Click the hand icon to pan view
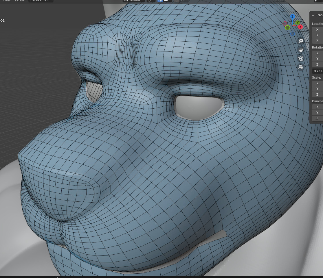This screenshot has width=323, height=278. coord(301,50)
